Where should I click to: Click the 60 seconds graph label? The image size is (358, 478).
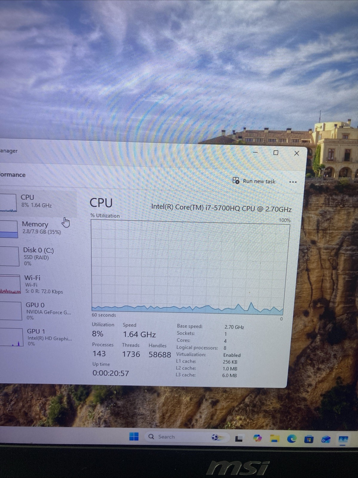[104, 315]
